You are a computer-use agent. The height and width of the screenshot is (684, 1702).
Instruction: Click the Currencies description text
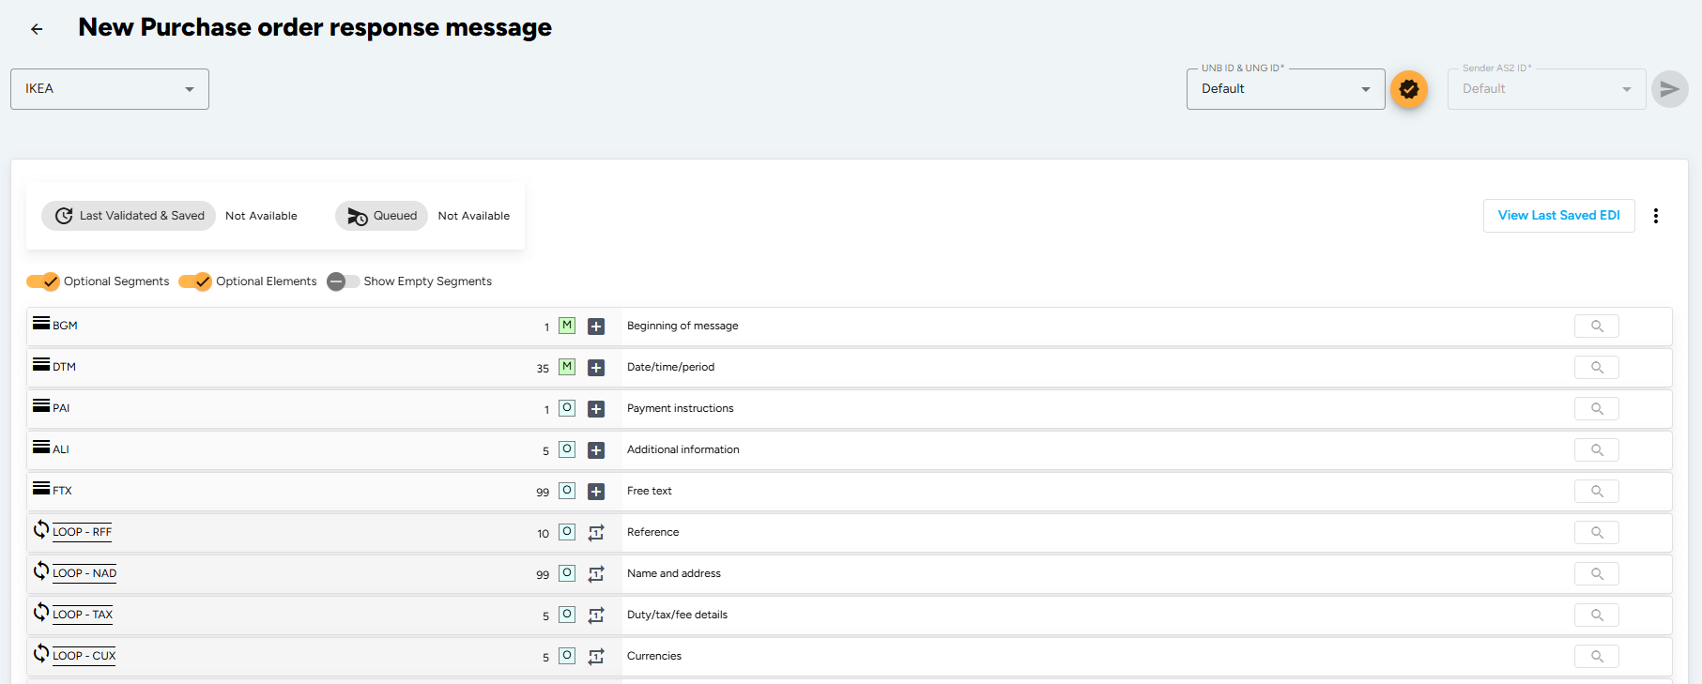pos(654,656)
